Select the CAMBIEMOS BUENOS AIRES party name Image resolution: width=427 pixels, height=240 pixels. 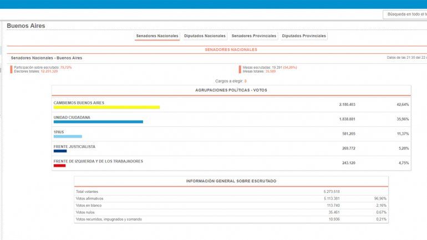point(79,103)
